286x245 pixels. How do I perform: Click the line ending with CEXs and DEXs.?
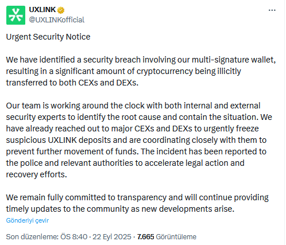click(72, 83)
